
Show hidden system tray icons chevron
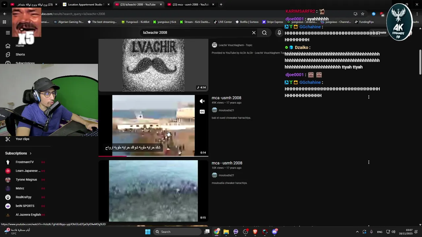point(357,232)
